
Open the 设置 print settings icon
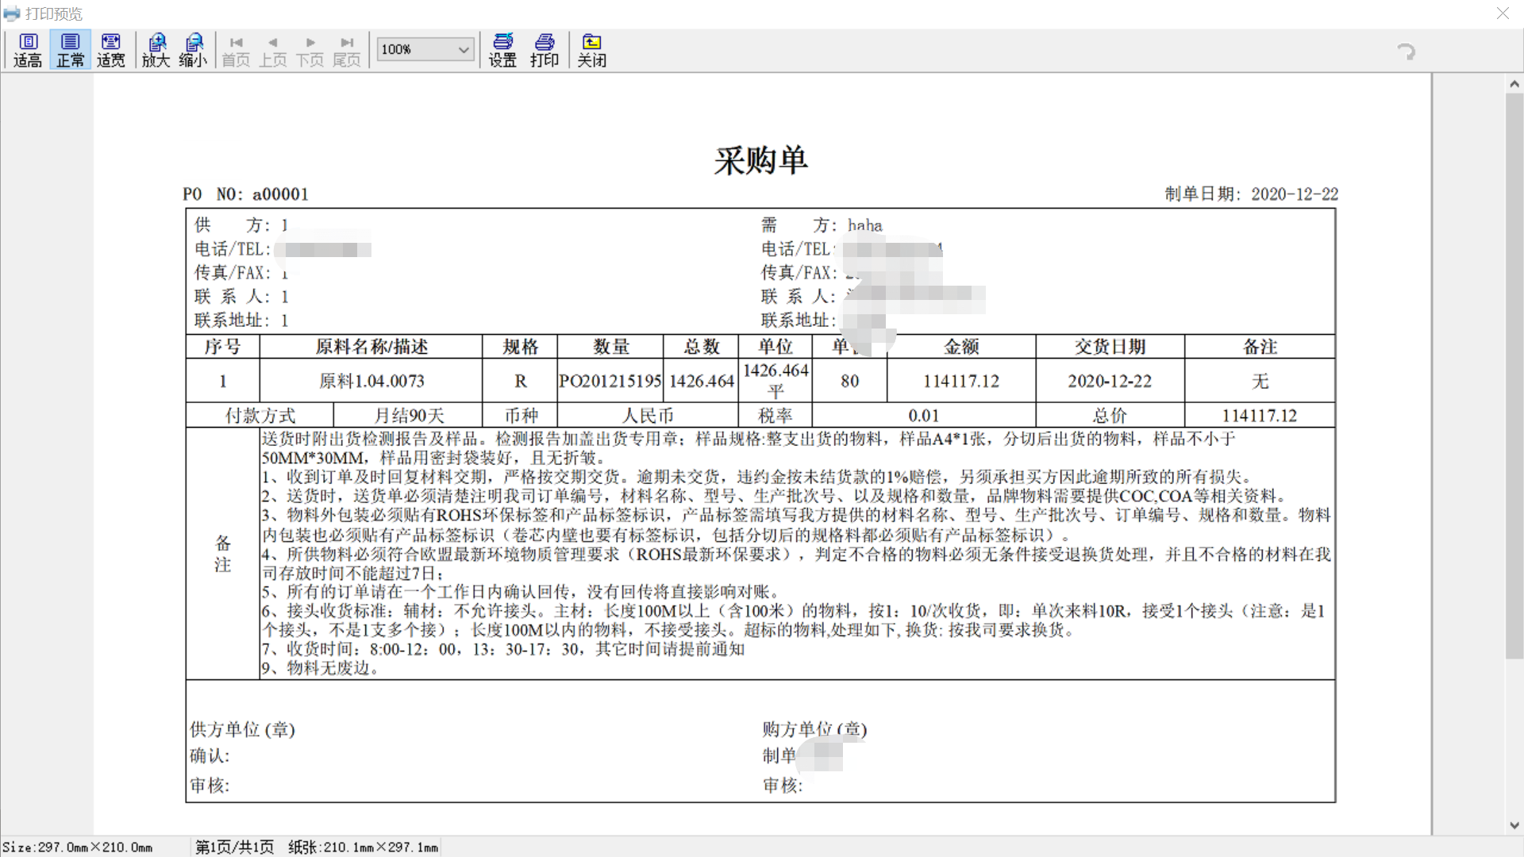pos(502,50)
